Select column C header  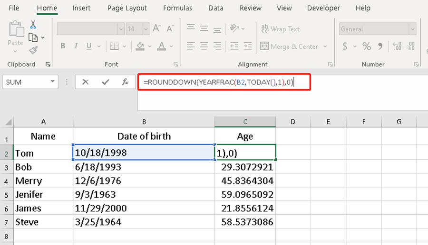245,122
